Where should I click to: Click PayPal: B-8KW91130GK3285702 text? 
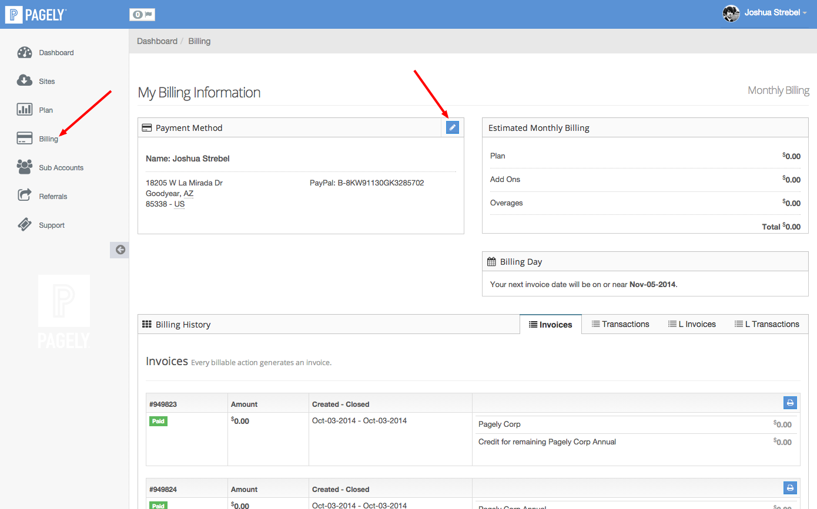pos(367,183)
